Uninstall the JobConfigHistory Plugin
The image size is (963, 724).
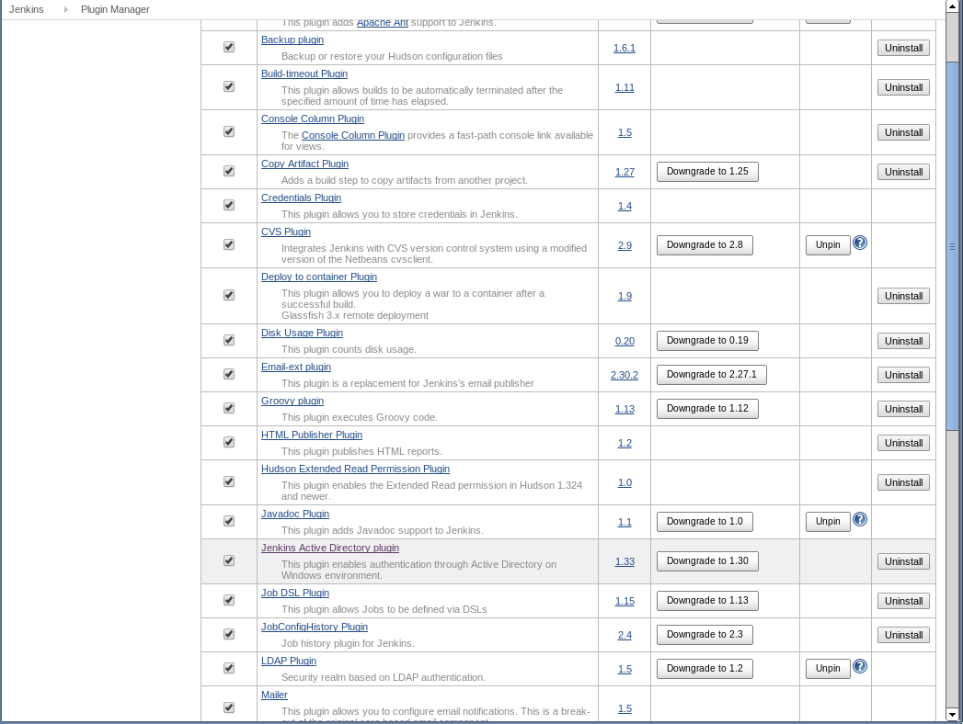point(903,635)
